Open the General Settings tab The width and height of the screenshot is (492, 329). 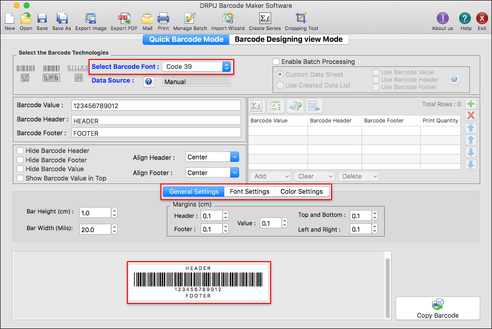193,192
